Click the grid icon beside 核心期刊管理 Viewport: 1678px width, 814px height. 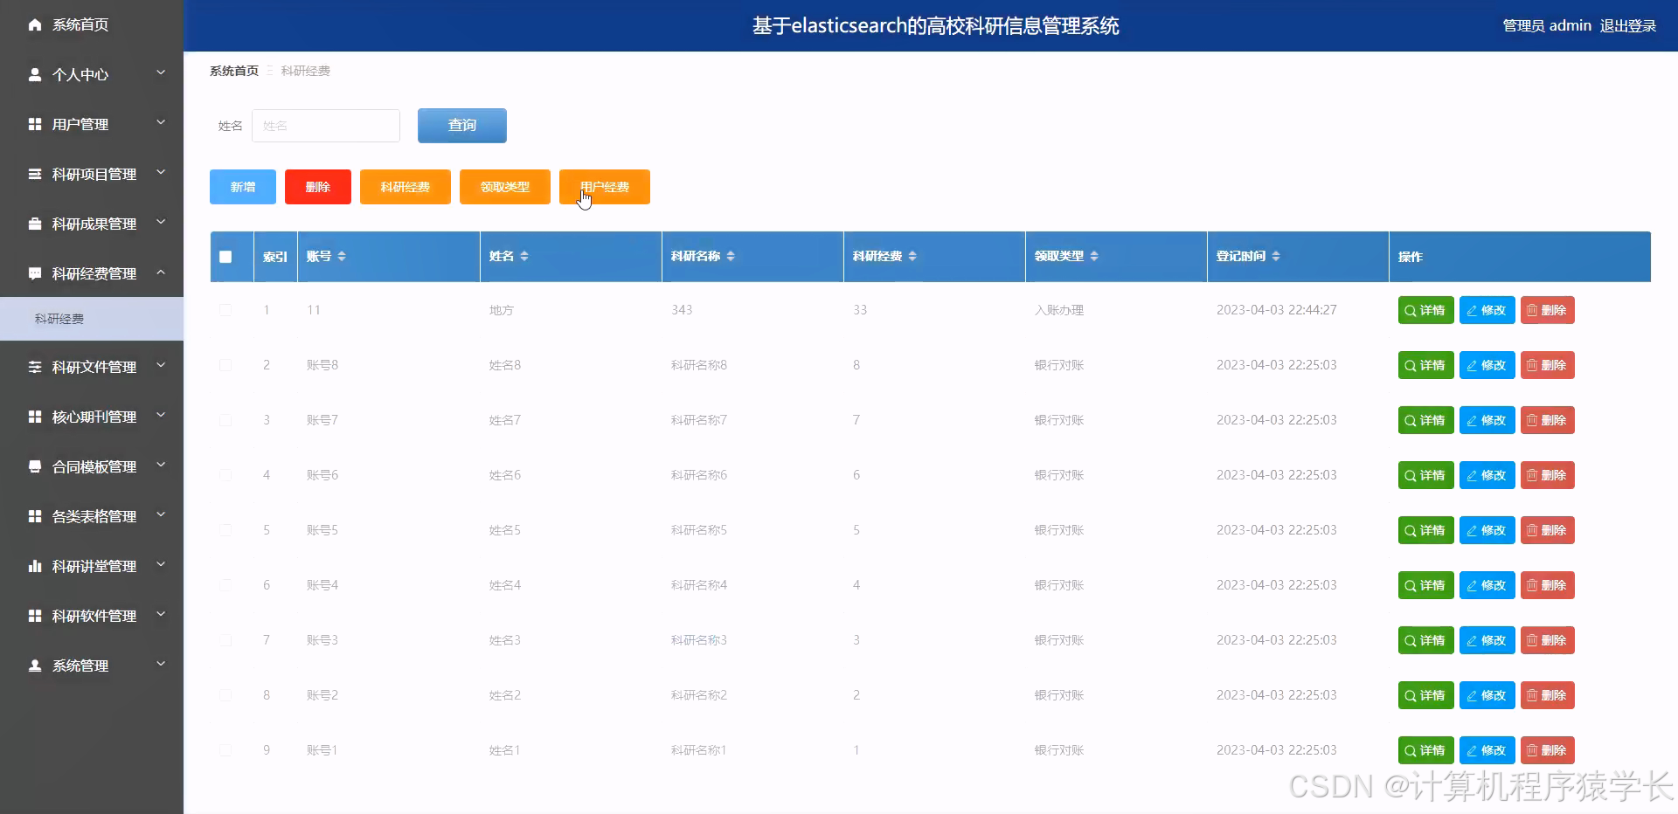(35, 417)
